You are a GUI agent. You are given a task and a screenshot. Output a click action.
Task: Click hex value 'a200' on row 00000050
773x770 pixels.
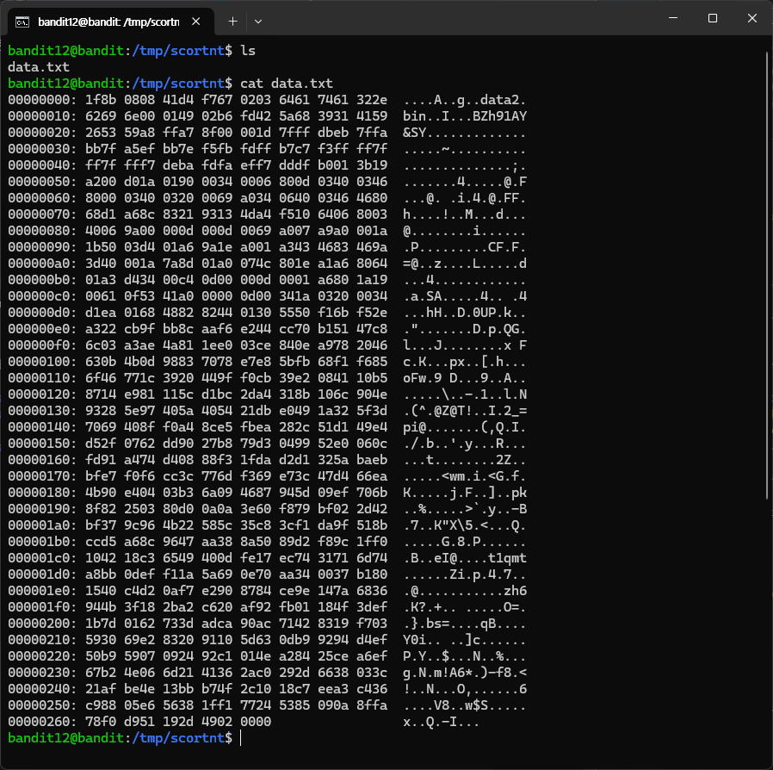[x=101, y=182]
